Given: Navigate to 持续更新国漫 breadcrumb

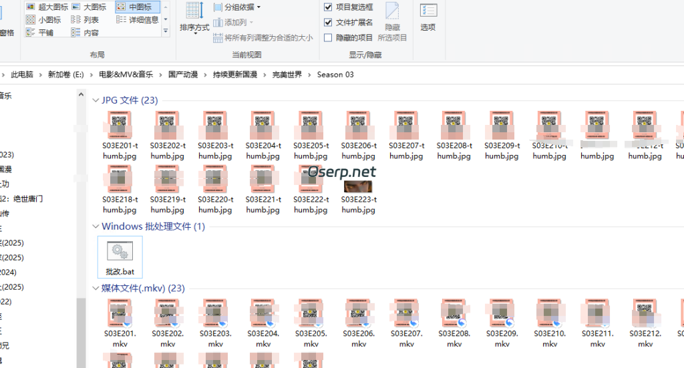Looking at the screenshot, I should 234,75.
